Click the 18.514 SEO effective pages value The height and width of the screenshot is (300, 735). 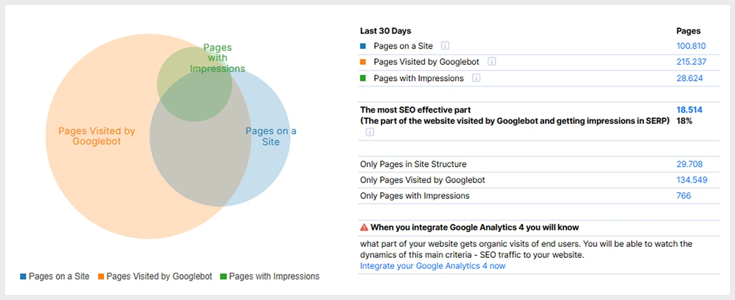[689, 110]
